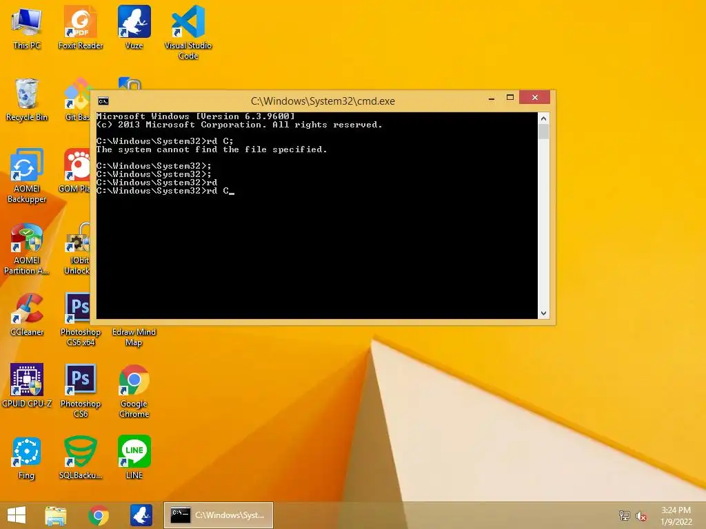The height and width of the screenshot is (529, 706).
Task: Open AOMEI Partition Assistant icon
Action: click(27, 249)
